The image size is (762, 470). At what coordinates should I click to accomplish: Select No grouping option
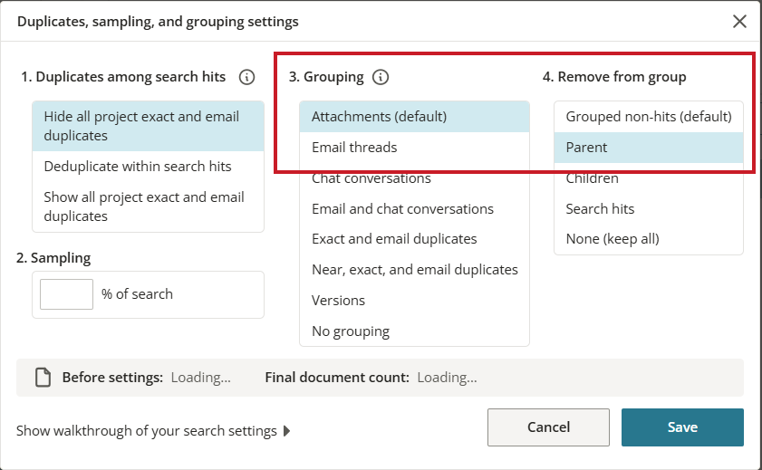pos(415,331)
